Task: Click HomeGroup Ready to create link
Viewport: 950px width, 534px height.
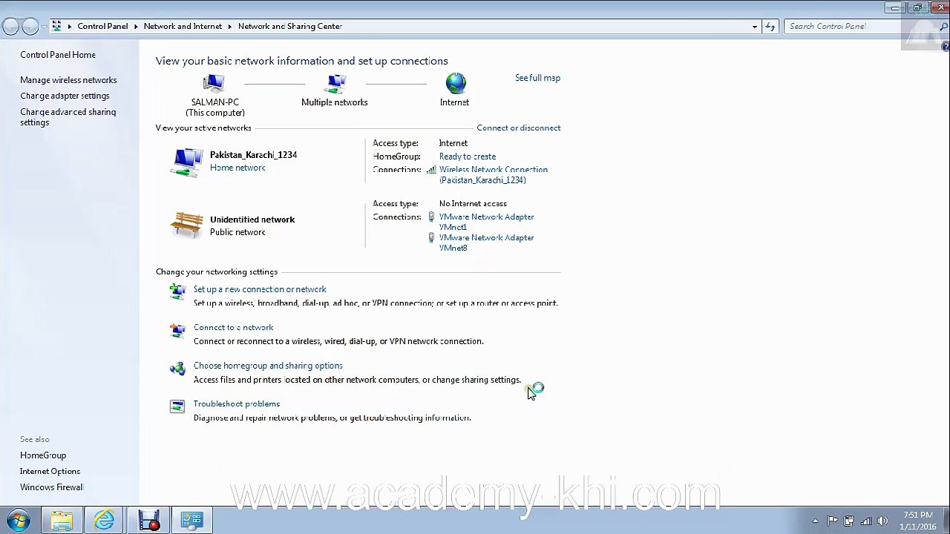Action: (468, 156)
